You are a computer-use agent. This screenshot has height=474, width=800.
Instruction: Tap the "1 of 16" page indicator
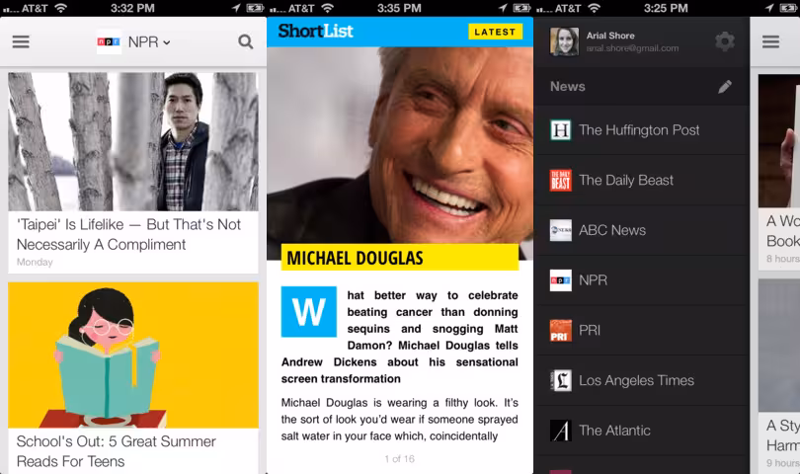pos(399,458)
